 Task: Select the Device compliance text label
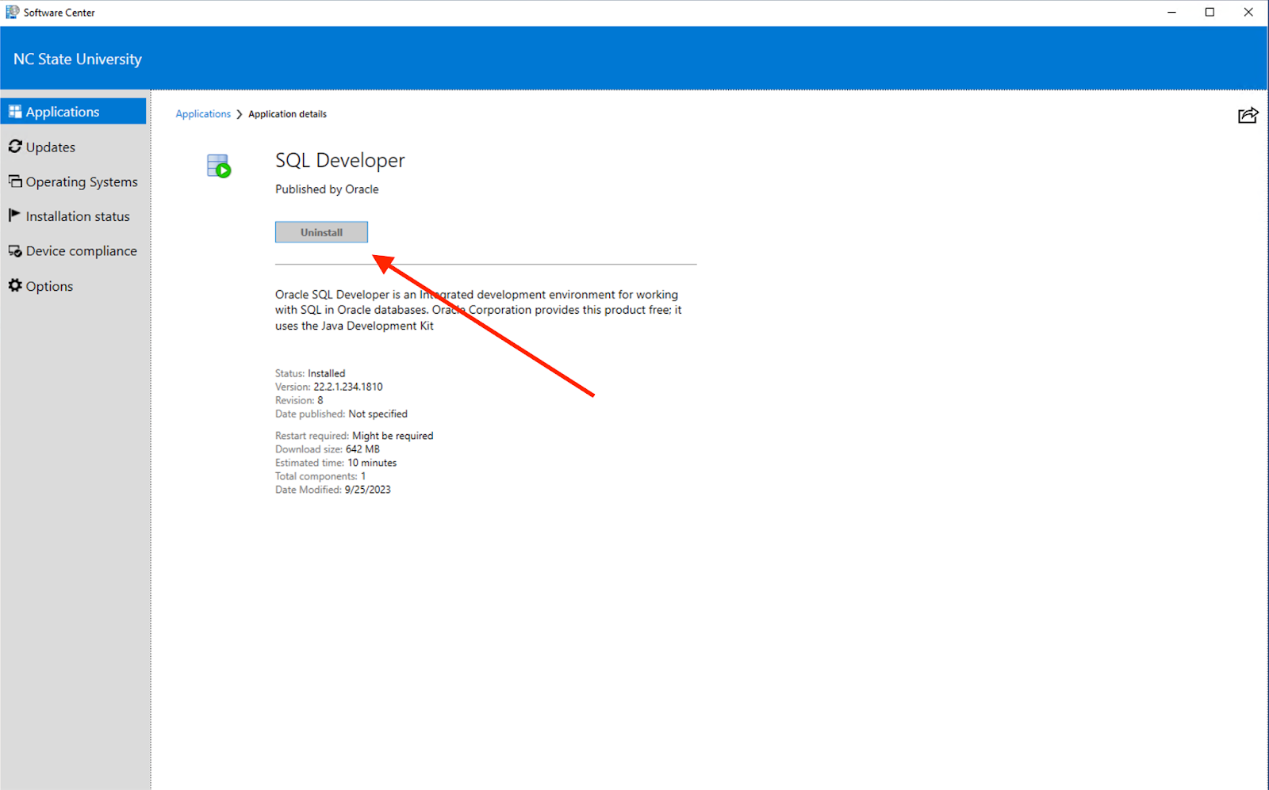point(81,251)
